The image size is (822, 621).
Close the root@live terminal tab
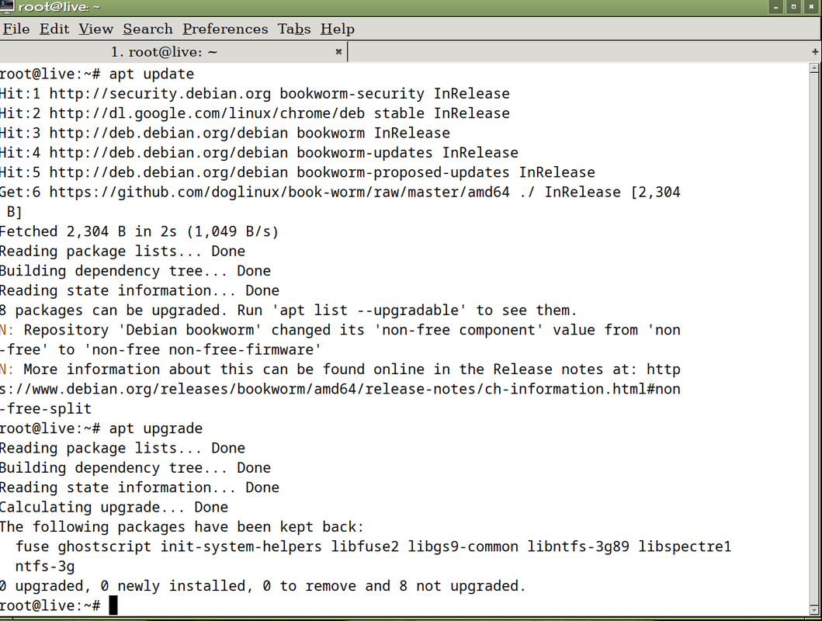tap(338, 51)
